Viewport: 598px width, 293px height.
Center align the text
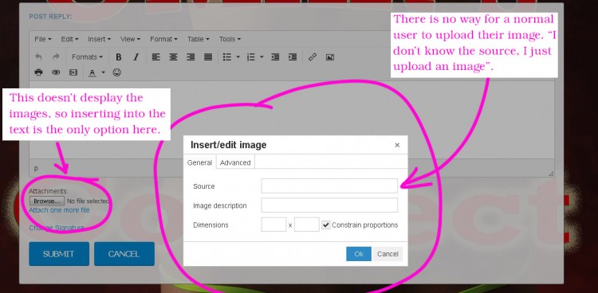point(173,57)
